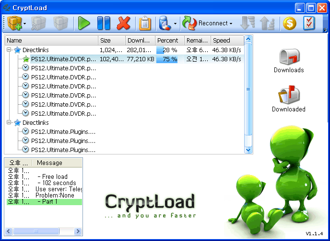
Task: Select the first Directlinks package row
Action: click(124, 50)
